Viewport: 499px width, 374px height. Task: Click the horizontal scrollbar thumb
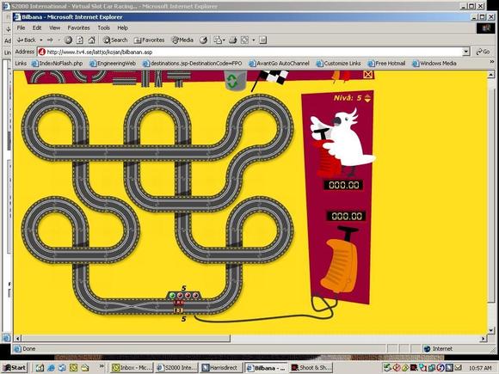(126, 338)
